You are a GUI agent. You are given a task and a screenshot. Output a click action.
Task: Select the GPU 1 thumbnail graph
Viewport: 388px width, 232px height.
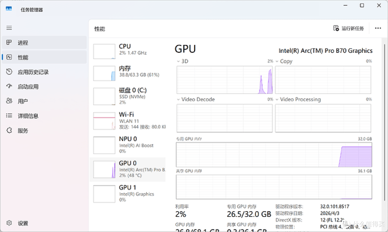point(104,194)
